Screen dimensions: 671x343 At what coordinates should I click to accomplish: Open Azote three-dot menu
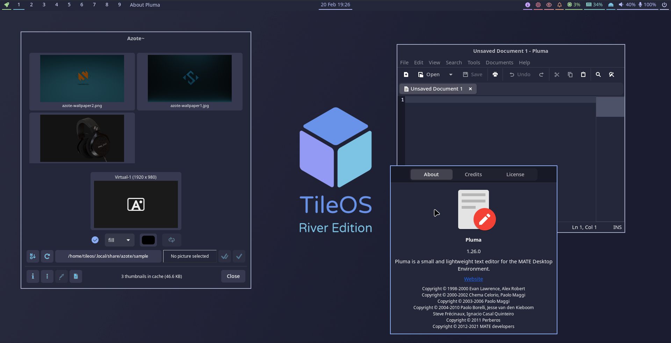click(47, 276)
